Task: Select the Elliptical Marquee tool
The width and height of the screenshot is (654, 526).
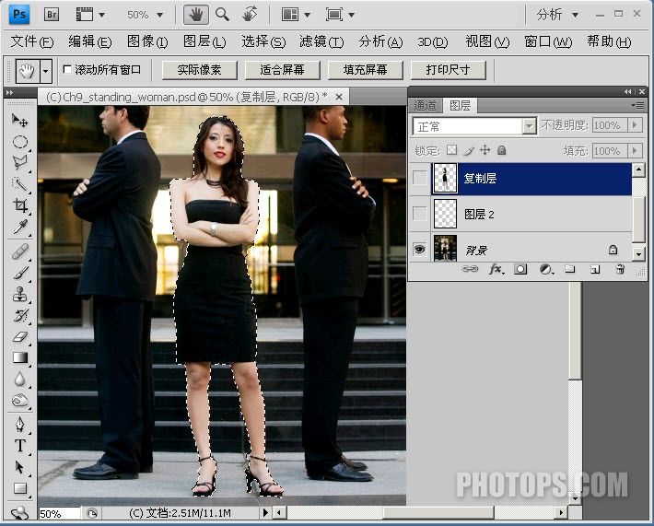Action: pyautogui.click(x=19, y=142)
